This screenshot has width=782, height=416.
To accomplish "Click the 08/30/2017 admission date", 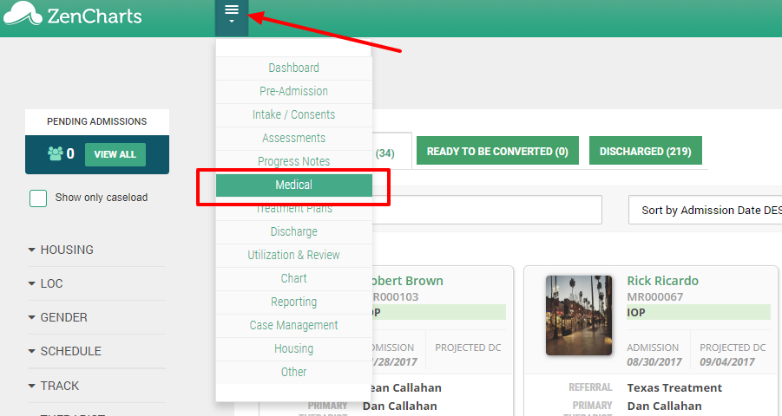I will tap(654, 361).
